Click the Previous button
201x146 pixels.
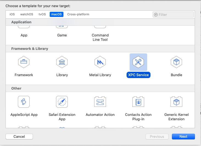point(157,136)
